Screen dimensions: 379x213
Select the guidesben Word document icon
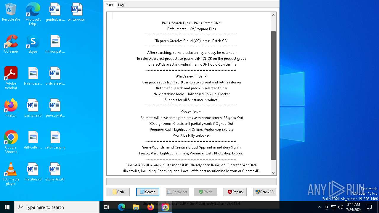pyautogui.click(x=55, y=12)
